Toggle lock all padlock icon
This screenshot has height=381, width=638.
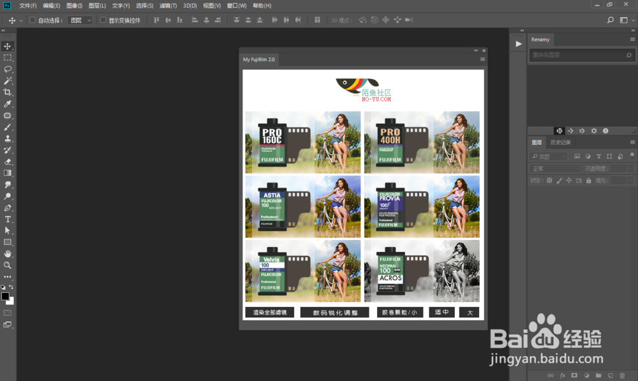pyautogui.click(x=588, y=181)
